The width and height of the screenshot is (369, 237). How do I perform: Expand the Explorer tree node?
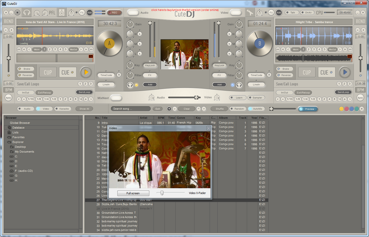coord(9,142)
